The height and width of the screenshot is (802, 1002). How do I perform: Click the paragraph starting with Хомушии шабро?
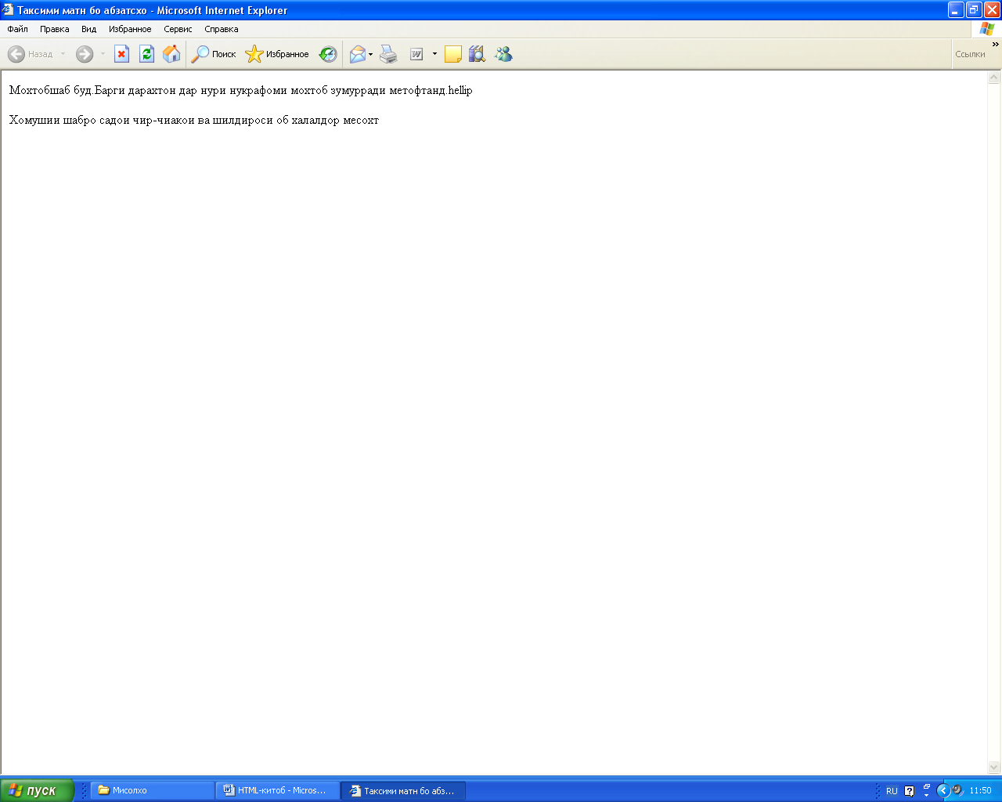tap(194, 120)
